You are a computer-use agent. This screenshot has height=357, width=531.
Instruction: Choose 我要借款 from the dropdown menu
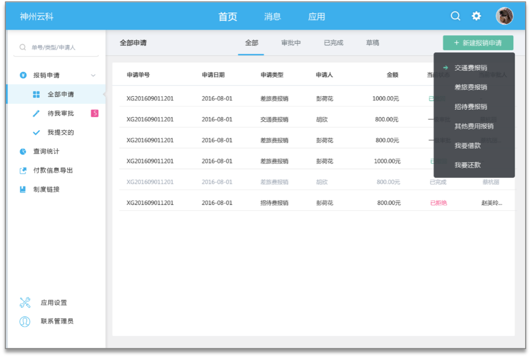468,146
